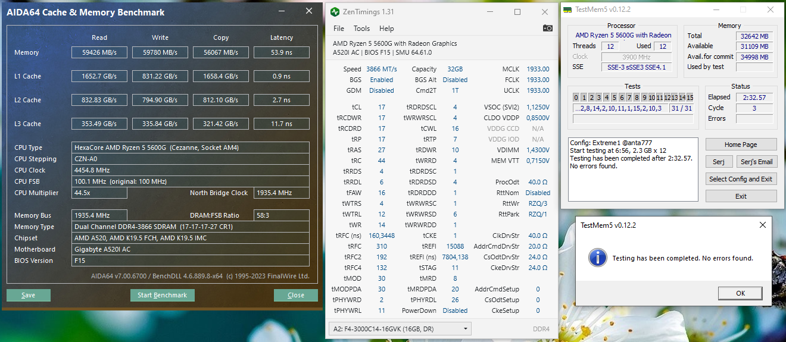Click the Cycle 3 status field
This screenshot has height=342, width=786.
(754, 108)
